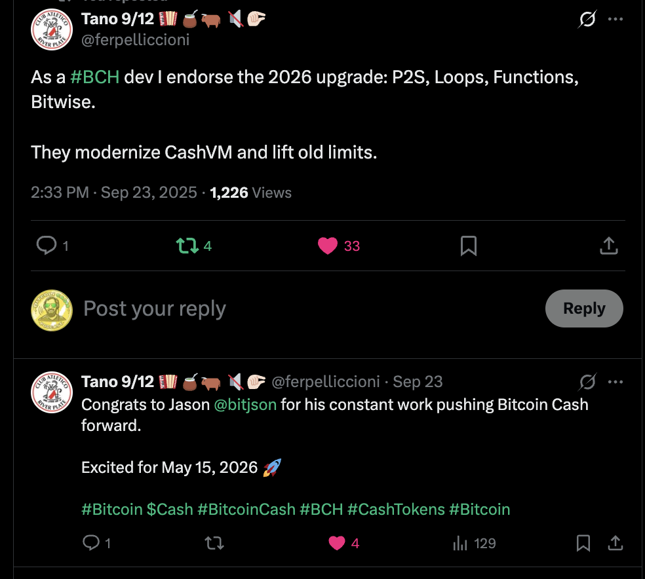The height and width of the screenshot is (579, 645).
Task: Bookmark the main 2026 upgrade post
Action: (x=468, y=246)
